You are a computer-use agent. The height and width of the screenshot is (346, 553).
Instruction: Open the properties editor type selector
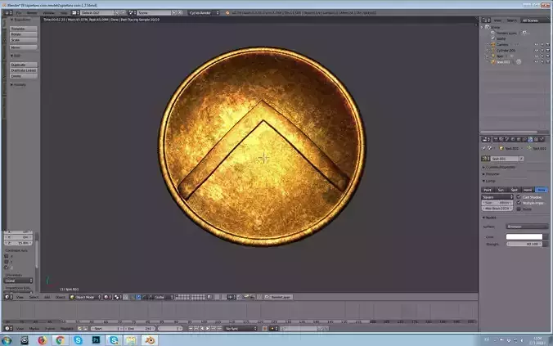[x=486, y=139]
